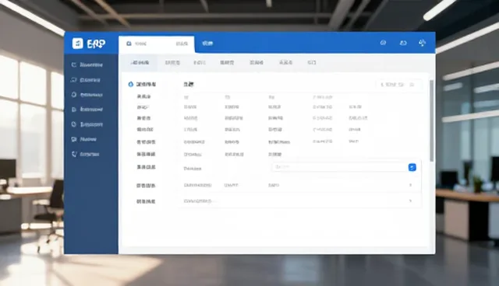Click the vertical scrollbar on panel's right
This screenshot has width=499, height=286.
(431, 120)
